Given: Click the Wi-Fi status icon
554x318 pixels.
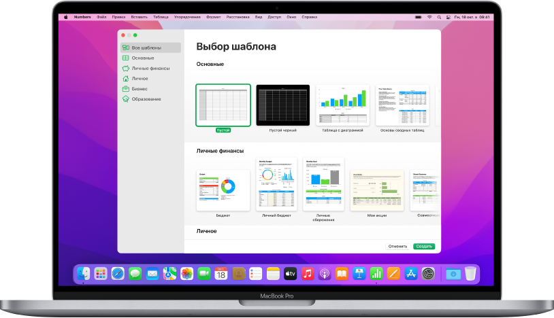Looking at the screenshot, I should pyautogui.click(x=429, y=17).
